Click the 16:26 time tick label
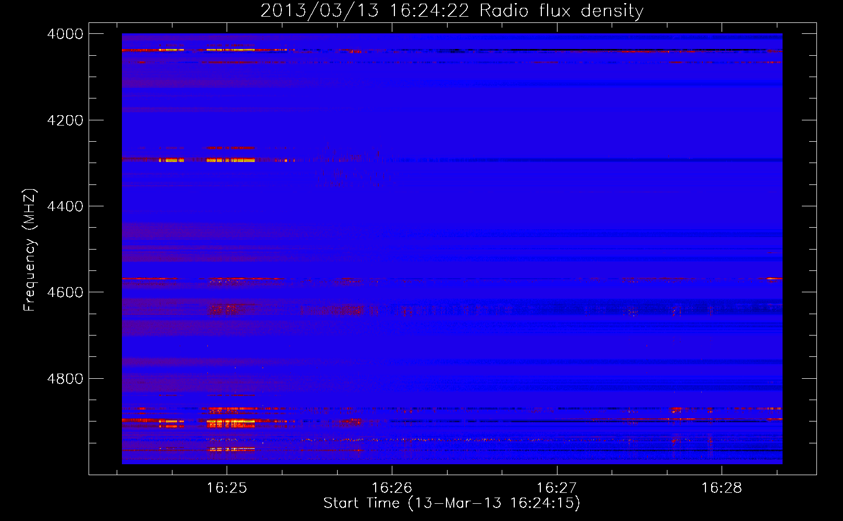Image resolution: width=843 pixels, height=521 pixels. 392,488
